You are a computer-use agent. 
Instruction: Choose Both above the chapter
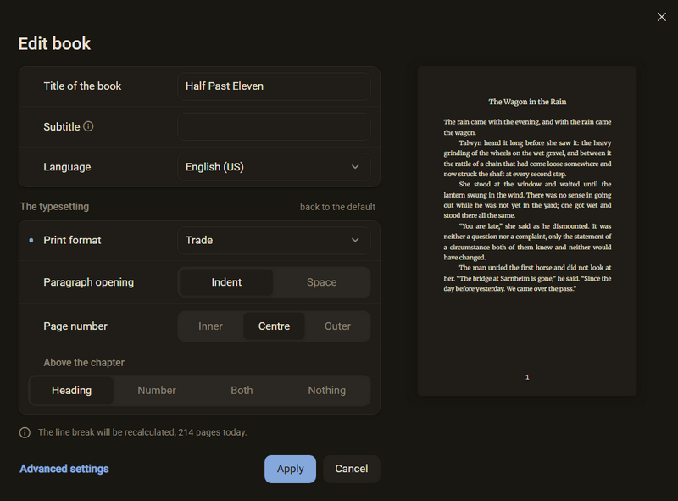tap(242, 390)
